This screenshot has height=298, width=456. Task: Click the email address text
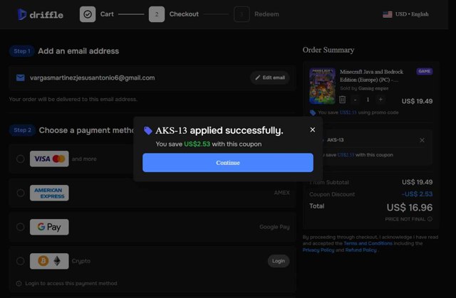[92, 78]
